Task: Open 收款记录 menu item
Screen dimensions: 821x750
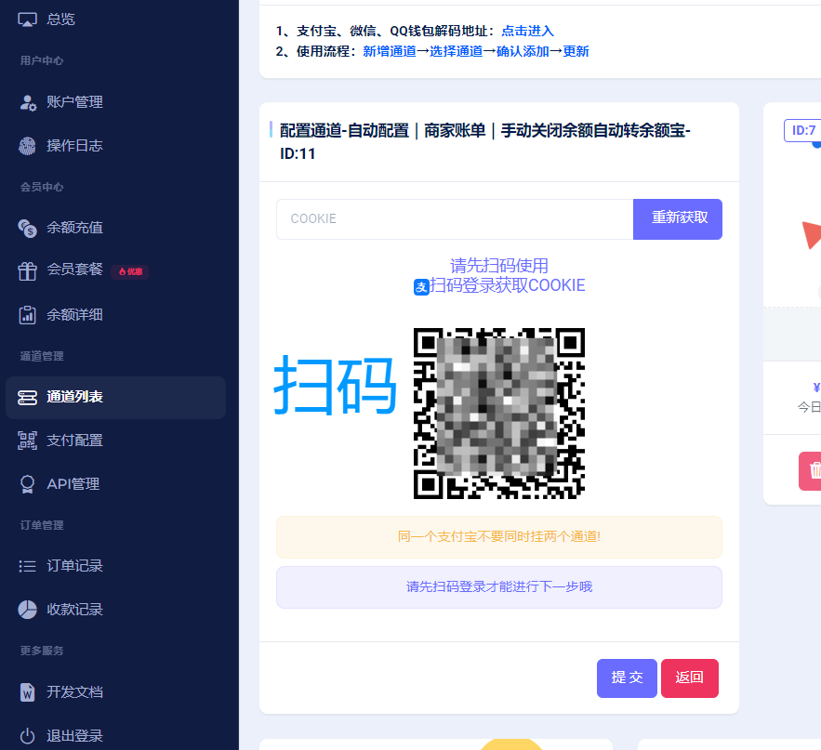Action: [74, 610]
